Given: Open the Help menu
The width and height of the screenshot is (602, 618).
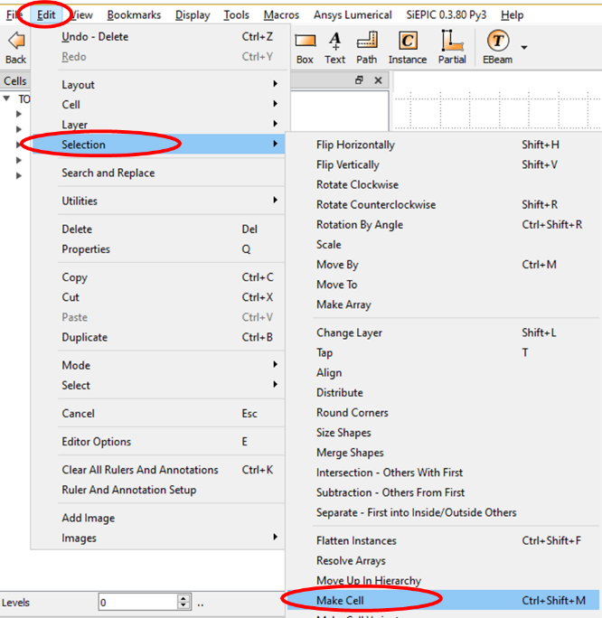Looking at the screenshot, I should (x=512, y=15).
